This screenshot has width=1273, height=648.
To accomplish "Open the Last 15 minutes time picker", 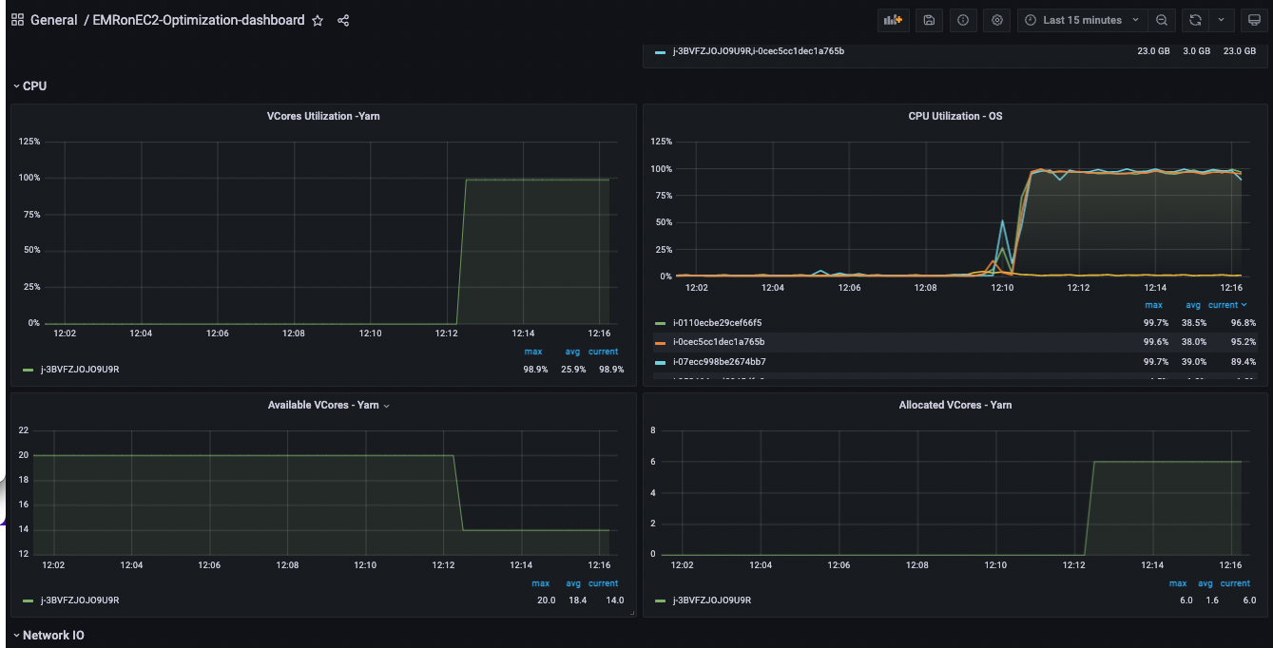I will [x=1081, y=20].
